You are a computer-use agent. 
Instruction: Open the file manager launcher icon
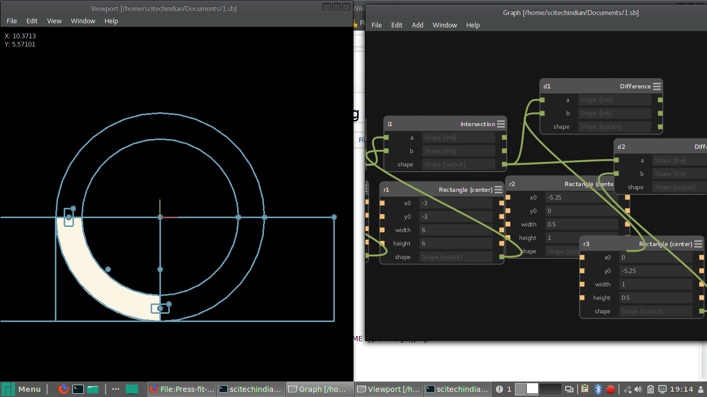tap(93, 389)
